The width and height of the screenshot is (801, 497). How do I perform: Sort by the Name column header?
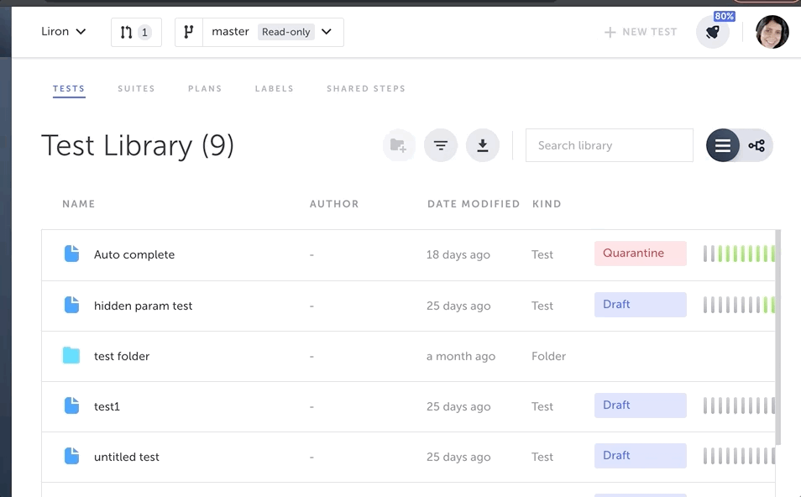click(79, 204)
